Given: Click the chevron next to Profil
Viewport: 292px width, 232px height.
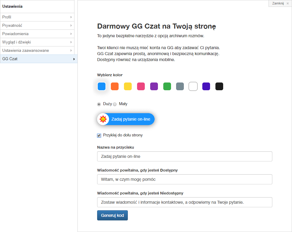Looking at the screenshot, I should (x=71, y=17).
